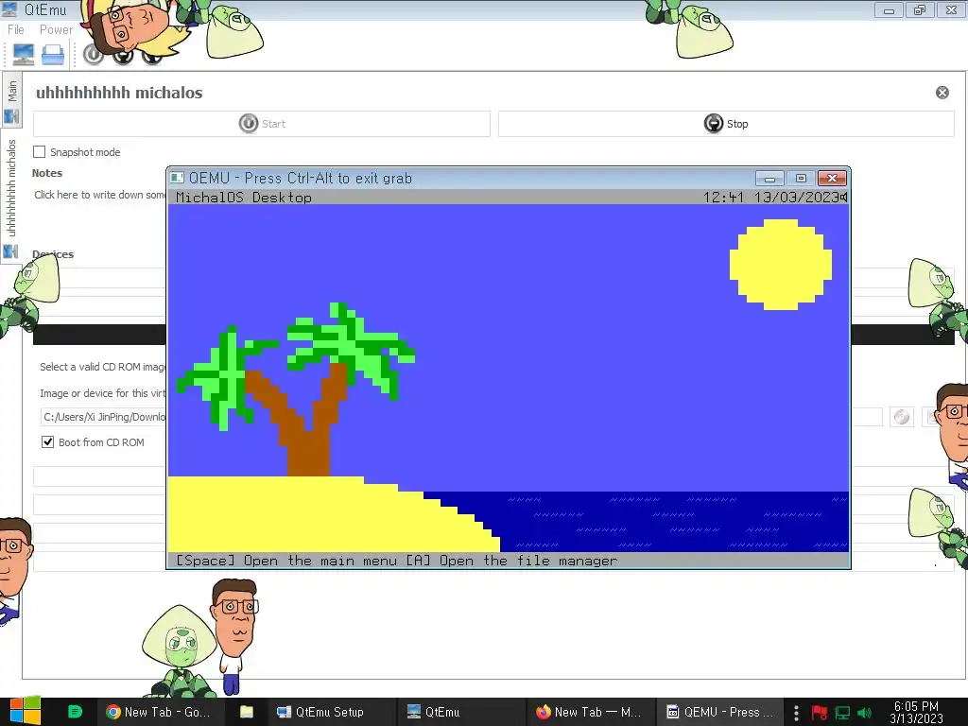Open the green chat app on taskbar
Viewport: 968px width, 726px height.
[75, 712]
